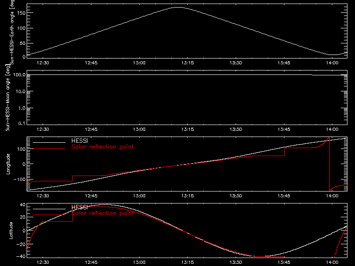355x266 pixels.
Task: Click the Sun-HESSI-Earth angle axis title
Action: pyautogui.click(x=12, y=32)
